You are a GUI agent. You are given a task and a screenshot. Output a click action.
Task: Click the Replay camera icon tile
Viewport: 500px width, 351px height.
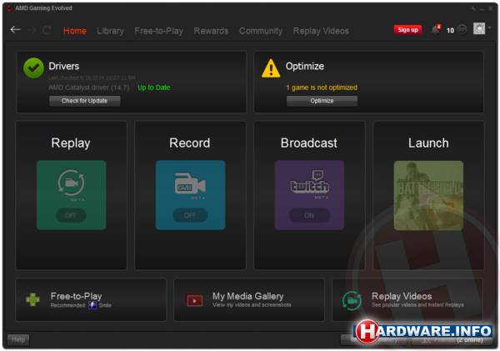click(71, 183)
